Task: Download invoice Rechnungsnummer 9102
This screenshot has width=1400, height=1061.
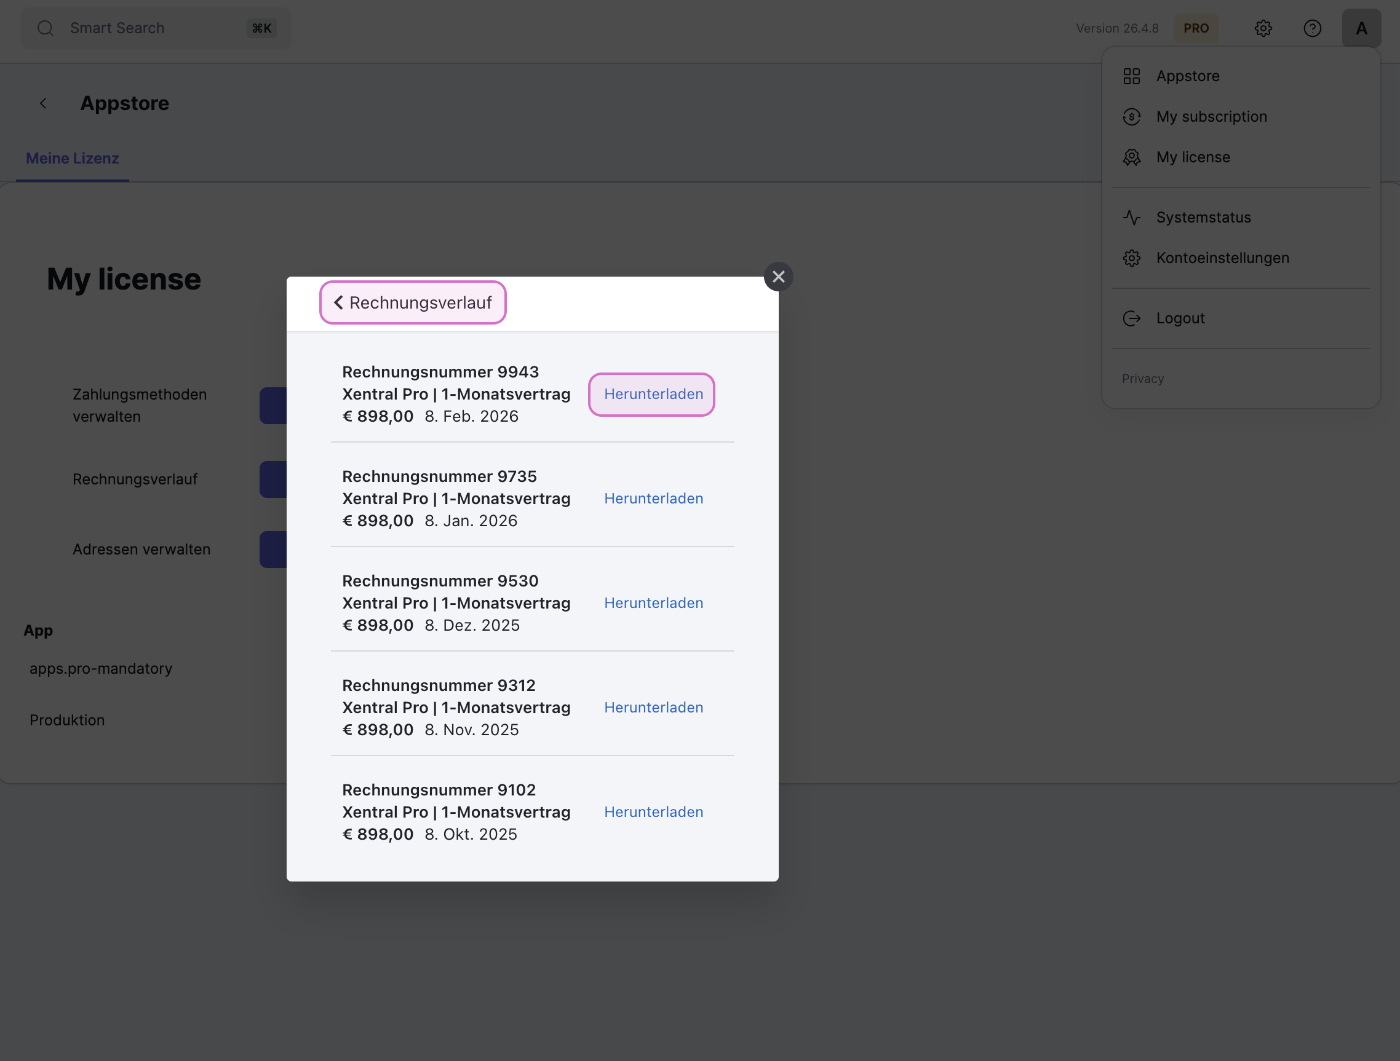Action: click(653, 811)
